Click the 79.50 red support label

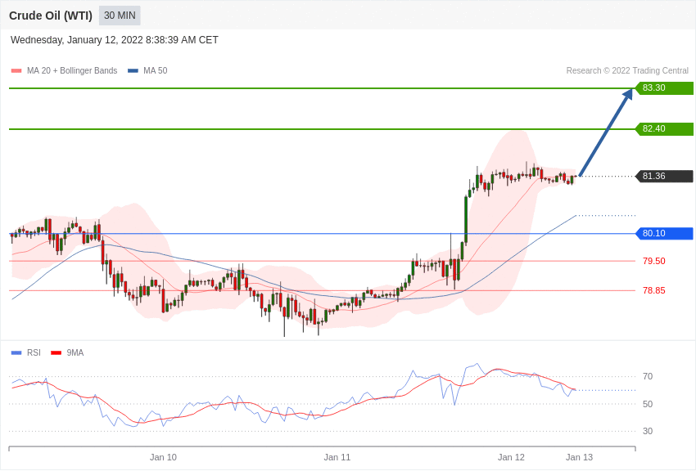point(654,261)
